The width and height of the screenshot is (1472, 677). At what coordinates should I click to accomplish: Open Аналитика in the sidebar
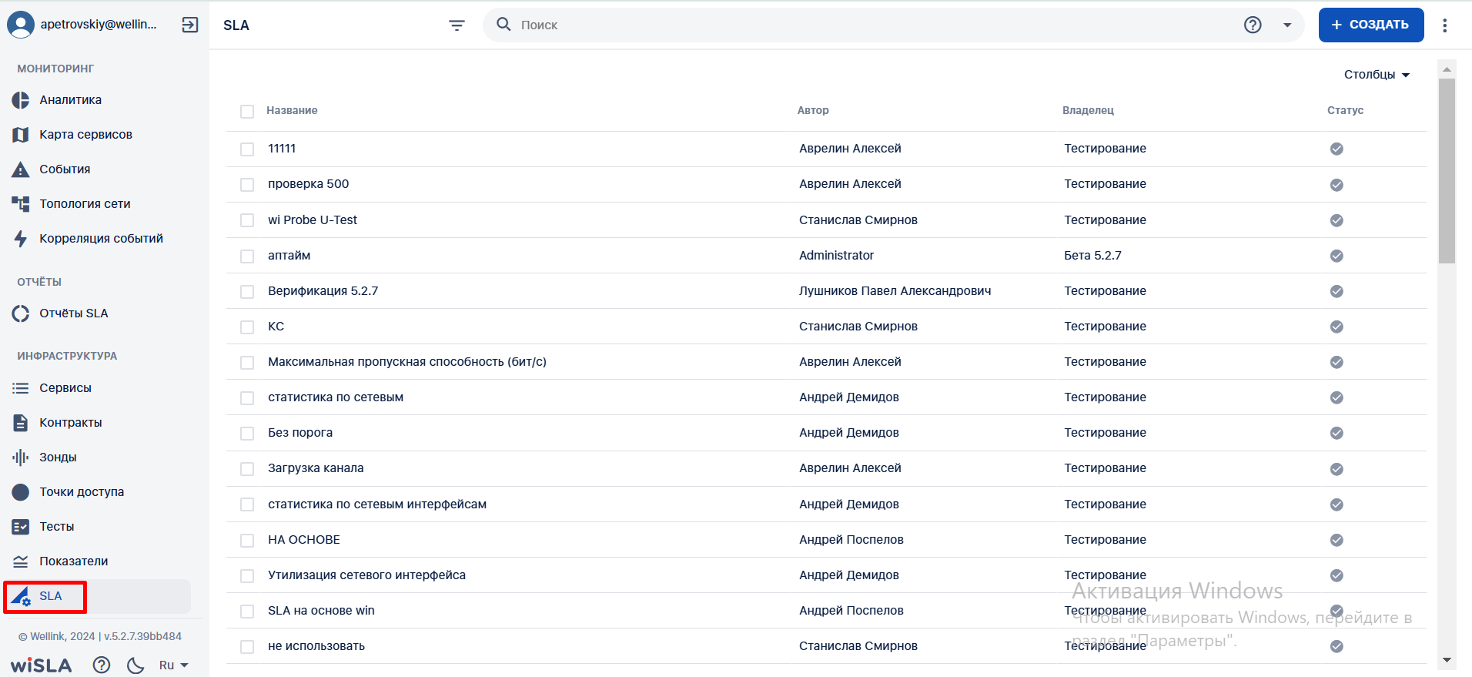tap(71, 100)
